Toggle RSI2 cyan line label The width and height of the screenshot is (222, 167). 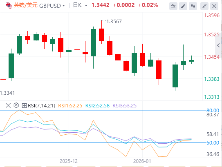[98, 105]
